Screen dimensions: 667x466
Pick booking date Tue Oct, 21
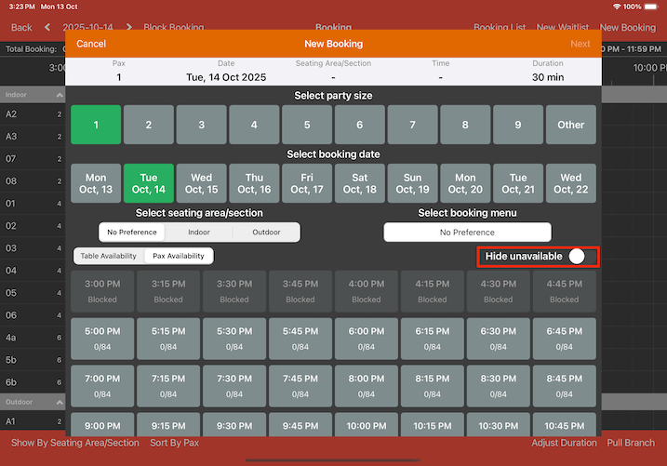click(517, 183)
